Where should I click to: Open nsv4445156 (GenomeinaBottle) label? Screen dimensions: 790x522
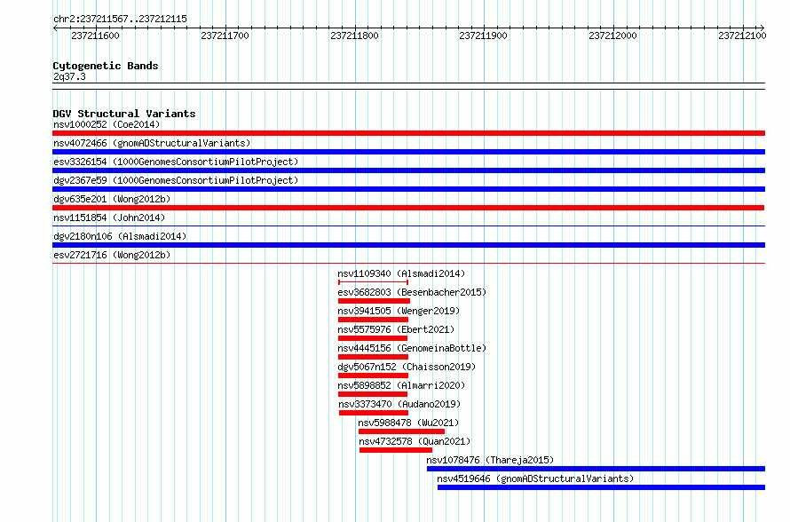(412, 348)
